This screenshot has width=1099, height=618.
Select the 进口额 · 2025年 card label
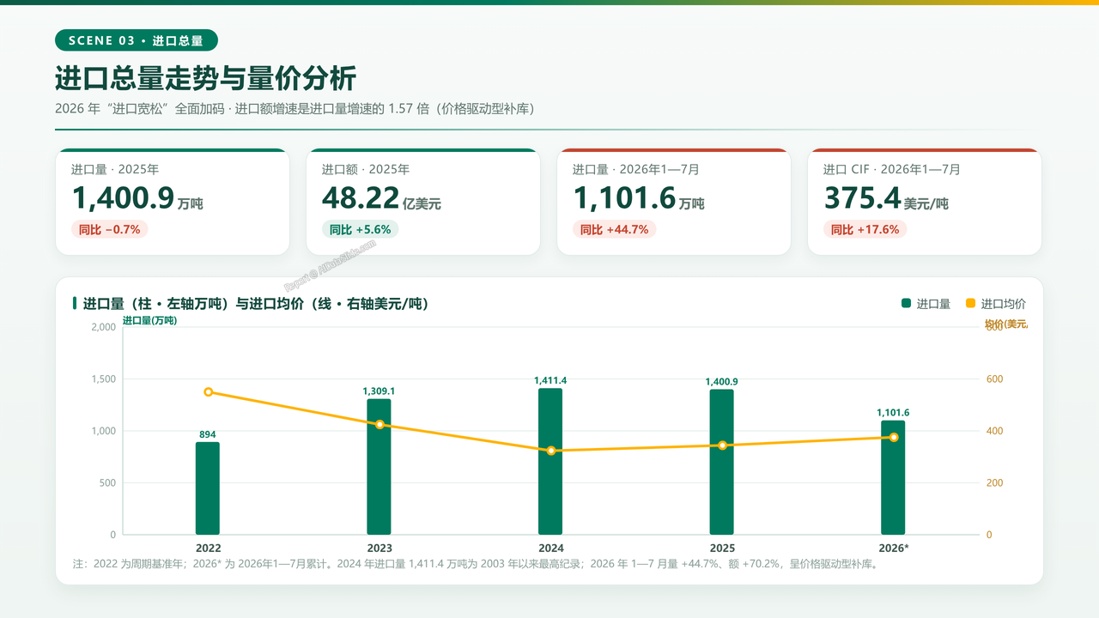coord(366,170)
